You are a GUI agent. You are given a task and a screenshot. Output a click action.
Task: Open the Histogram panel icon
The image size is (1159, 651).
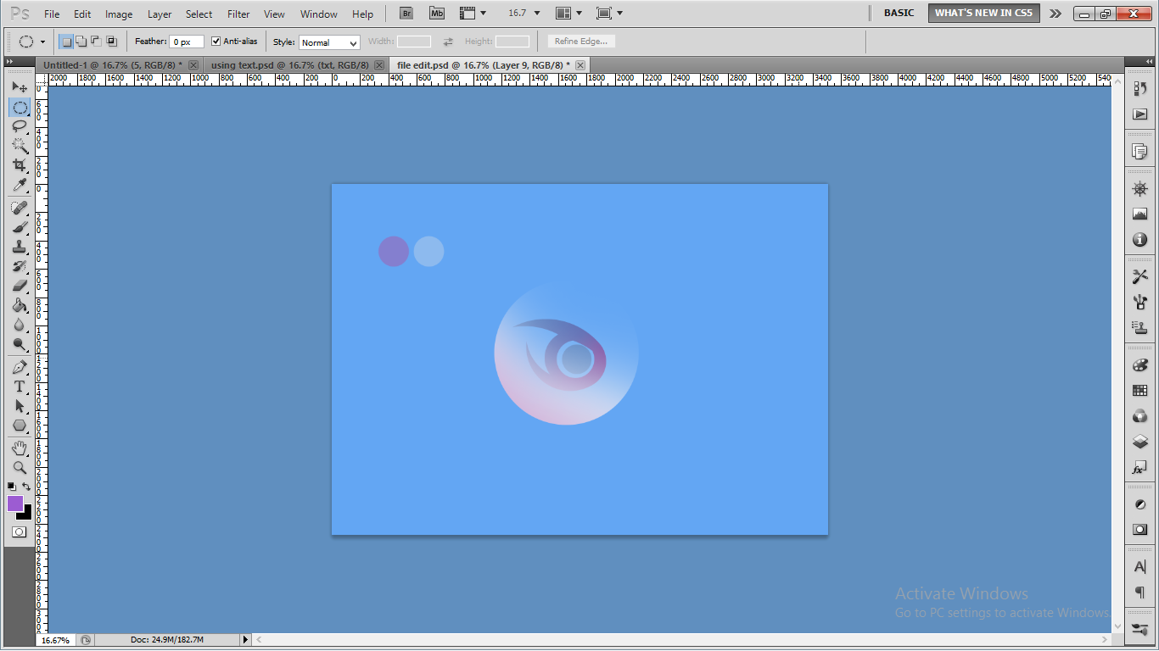coord(1139,214)
